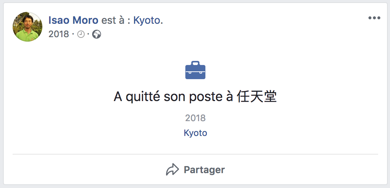Open the three-dot post options menu
390x188 pixels.
tap(374, 18)
